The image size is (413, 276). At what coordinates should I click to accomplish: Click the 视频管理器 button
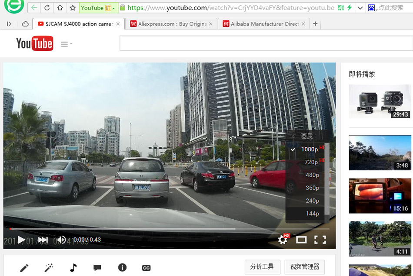pyautogui.click(x=304, y=266)
